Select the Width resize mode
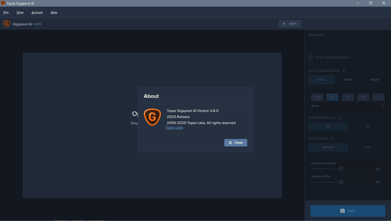391x221 pixels. point(348,80)
